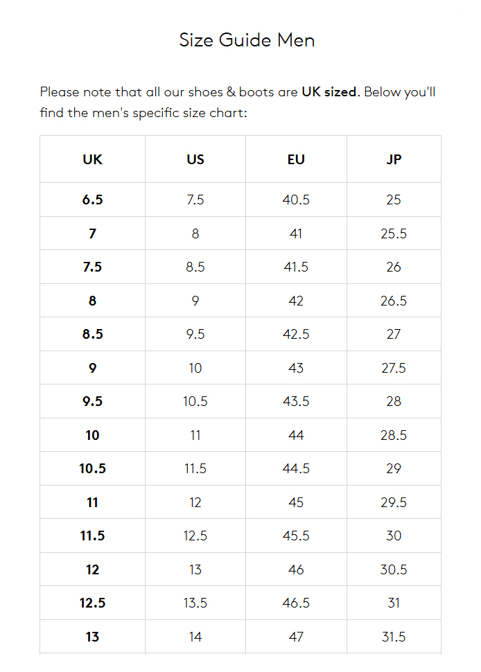Click the JP 31.5 cell
Viewport: 481px width, 672px height.
click(x=394, y=637)
